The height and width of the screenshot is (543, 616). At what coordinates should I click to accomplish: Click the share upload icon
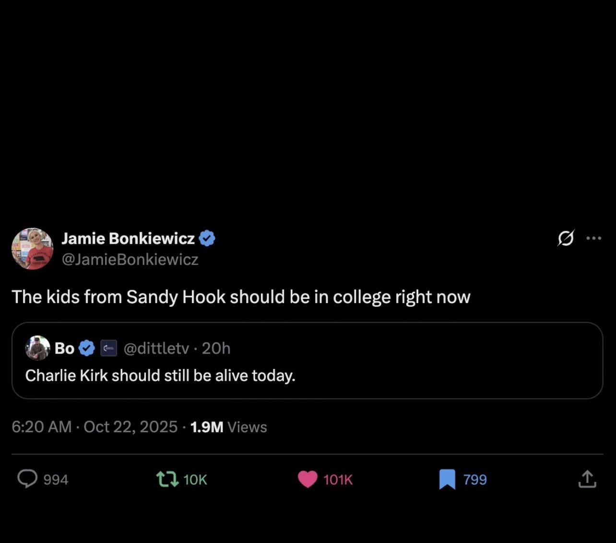587,479
